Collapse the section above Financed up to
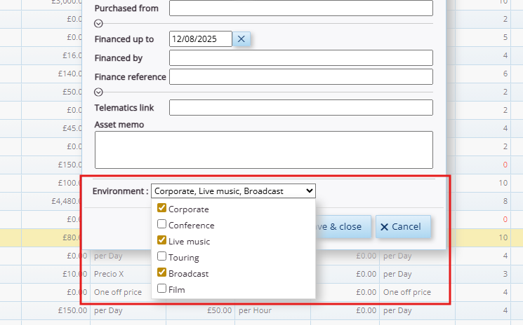 click(x=98, y=24)
